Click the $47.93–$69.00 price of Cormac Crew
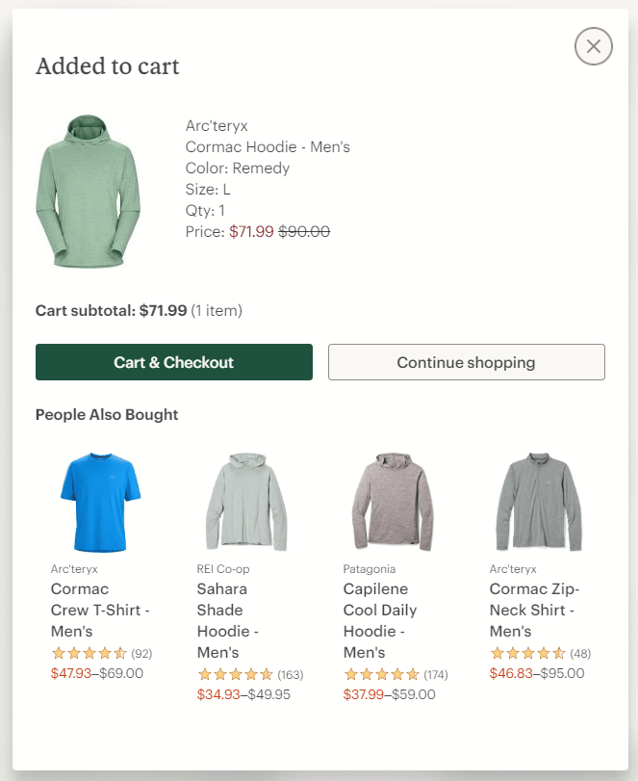 97,673
